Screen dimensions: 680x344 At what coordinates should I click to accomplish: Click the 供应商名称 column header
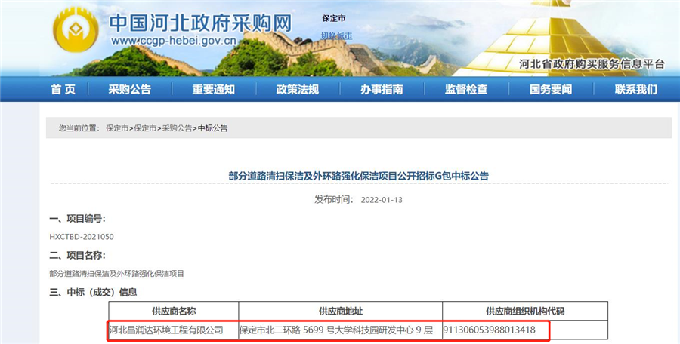point(174,311)
